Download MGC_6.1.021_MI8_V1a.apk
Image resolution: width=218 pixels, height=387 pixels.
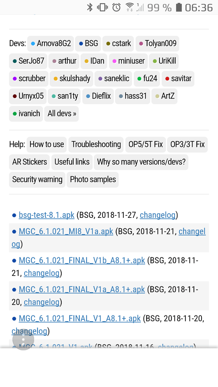[66, 231]
